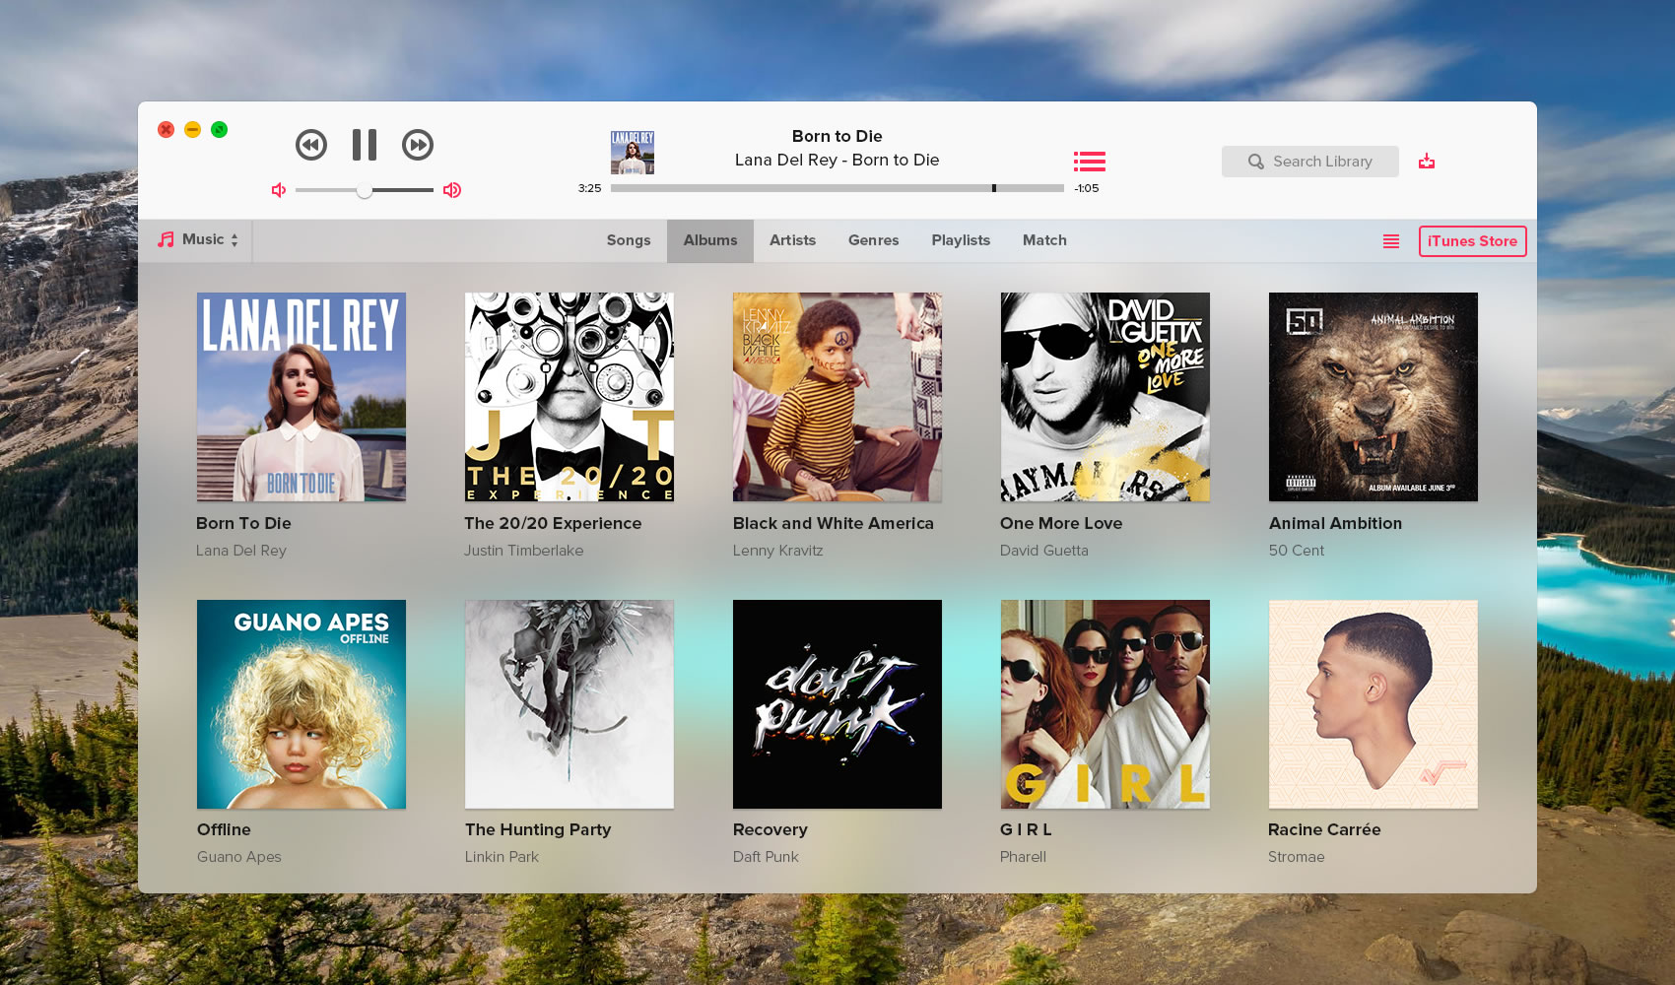Click the Recovery album title
This screenshot has height=985, width=1675.
click(770, 829)
